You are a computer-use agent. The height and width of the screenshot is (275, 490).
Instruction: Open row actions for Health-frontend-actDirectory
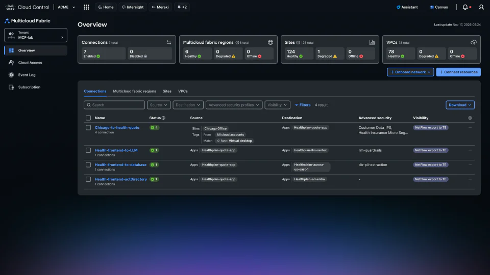tap(470, 179)
